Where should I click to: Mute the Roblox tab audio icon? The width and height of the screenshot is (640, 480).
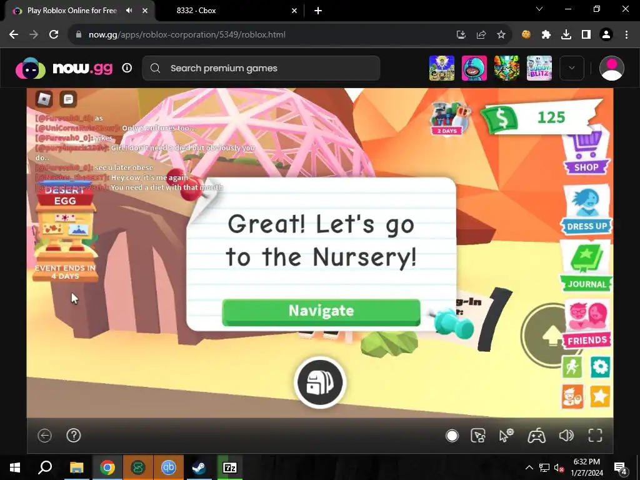coord(129,11)
